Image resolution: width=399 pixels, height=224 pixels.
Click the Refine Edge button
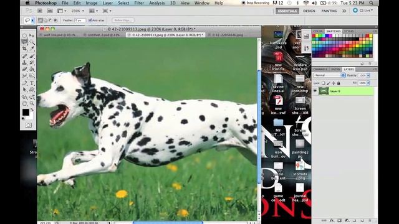(123, 21)
